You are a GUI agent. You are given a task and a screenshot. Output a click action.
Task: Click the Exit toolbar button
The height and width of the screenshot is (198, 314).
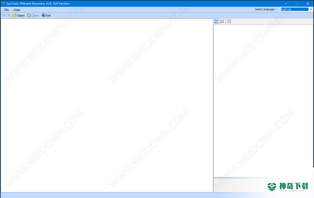[46, 15]
